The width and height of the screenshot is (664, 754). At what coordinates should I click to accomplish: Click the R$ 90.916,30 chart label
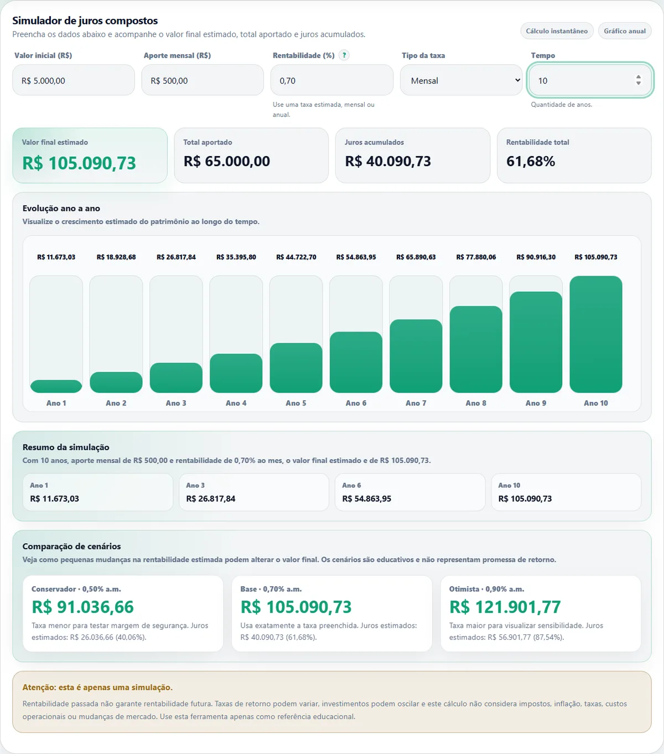pyautogui.click(x=536, y=257)
